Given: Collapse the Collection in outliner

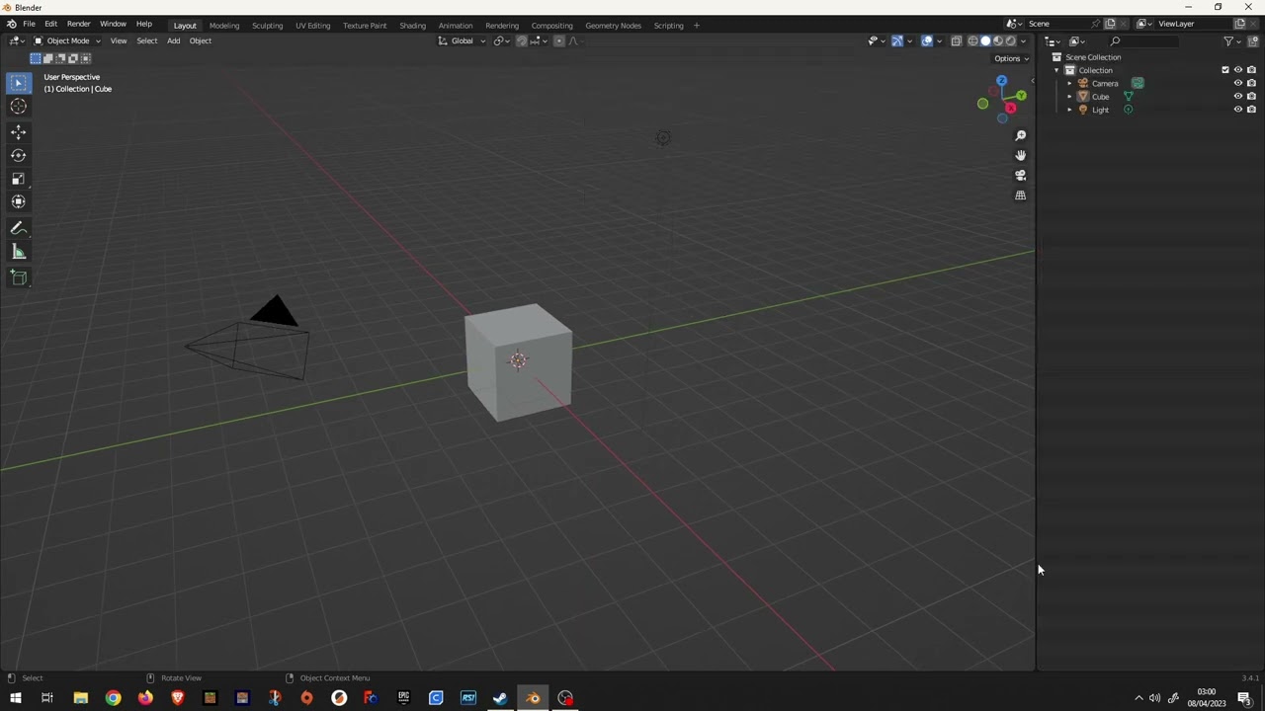Looking at the screenshot, I should (1056, 70).
